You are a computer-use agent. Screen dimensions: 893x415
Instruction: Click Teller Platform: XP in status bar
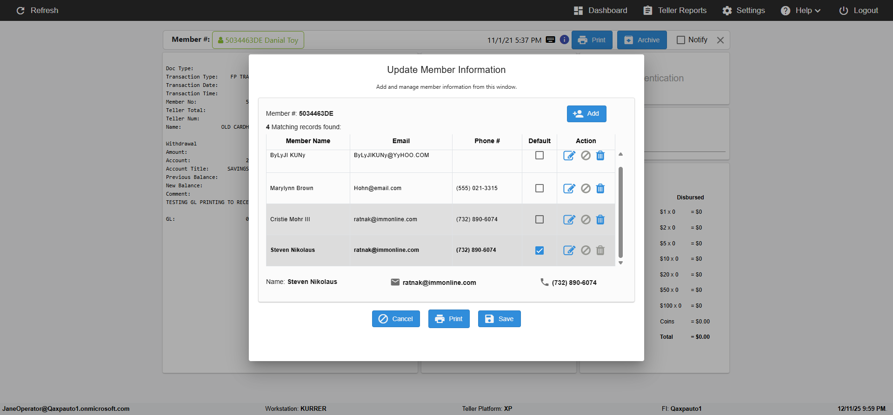point(487,409)
